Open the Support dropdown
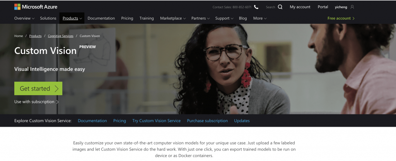This screenshot has width=396, height=161. (x=224, y=18)
